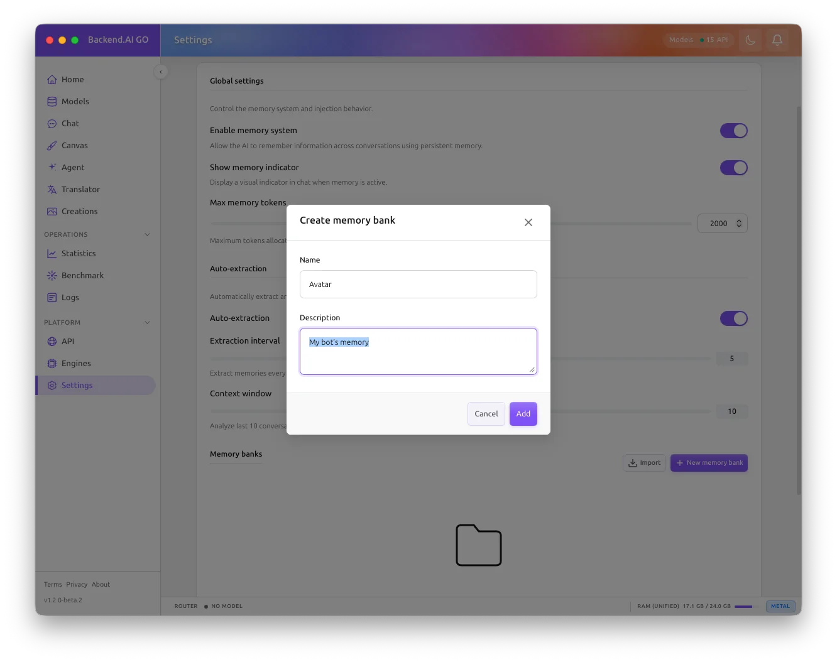Go to the Chat page
837x662 pixels.
[70, 124]
